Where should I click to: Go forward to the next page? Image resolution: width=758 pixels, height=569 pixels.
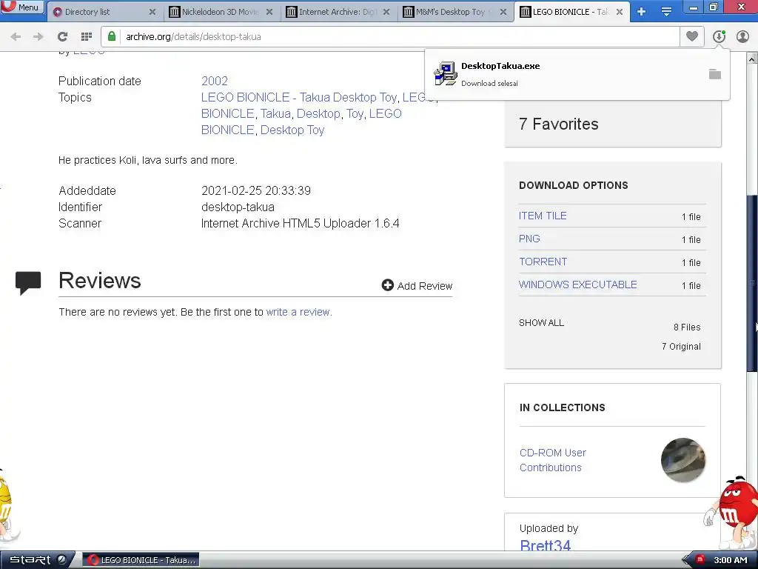pos(38,36)
